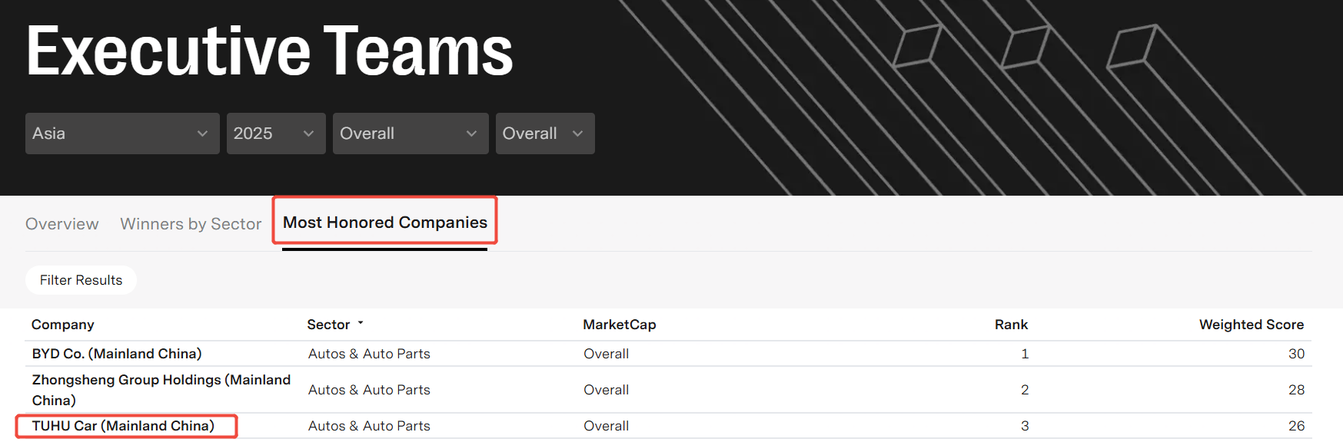Image resolution: width=1343 pixels, height=442 pixels.
Task: Switch to the Overview tab
Action: [62, 224]
